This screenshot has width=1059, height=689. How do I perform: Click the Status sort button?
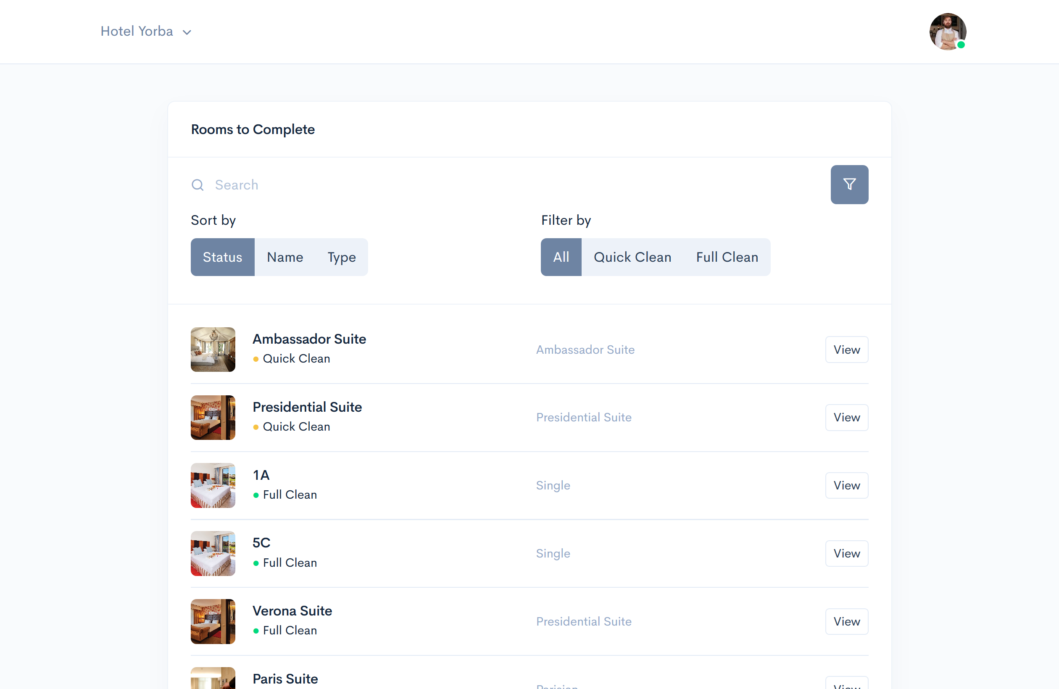[x=222, y=257]
